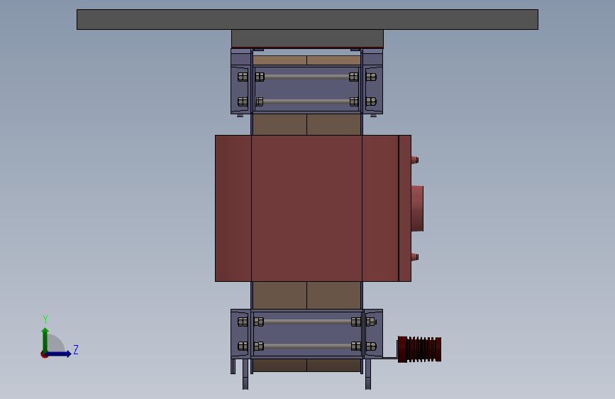Click the green Y axis arrow of the triad

tap(45, 340)
